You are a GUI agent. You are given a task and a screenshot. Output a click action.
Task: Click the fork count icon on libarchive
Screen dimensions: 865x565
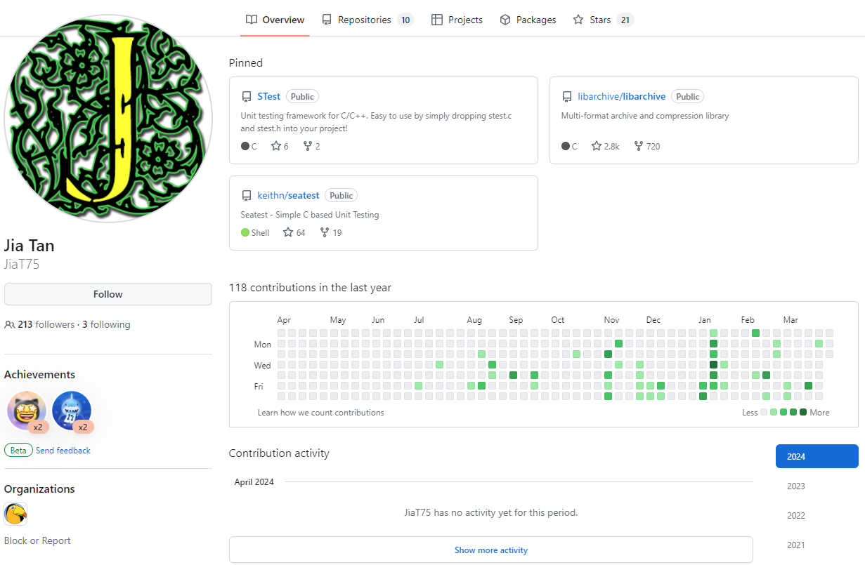[x=638, y=146]
